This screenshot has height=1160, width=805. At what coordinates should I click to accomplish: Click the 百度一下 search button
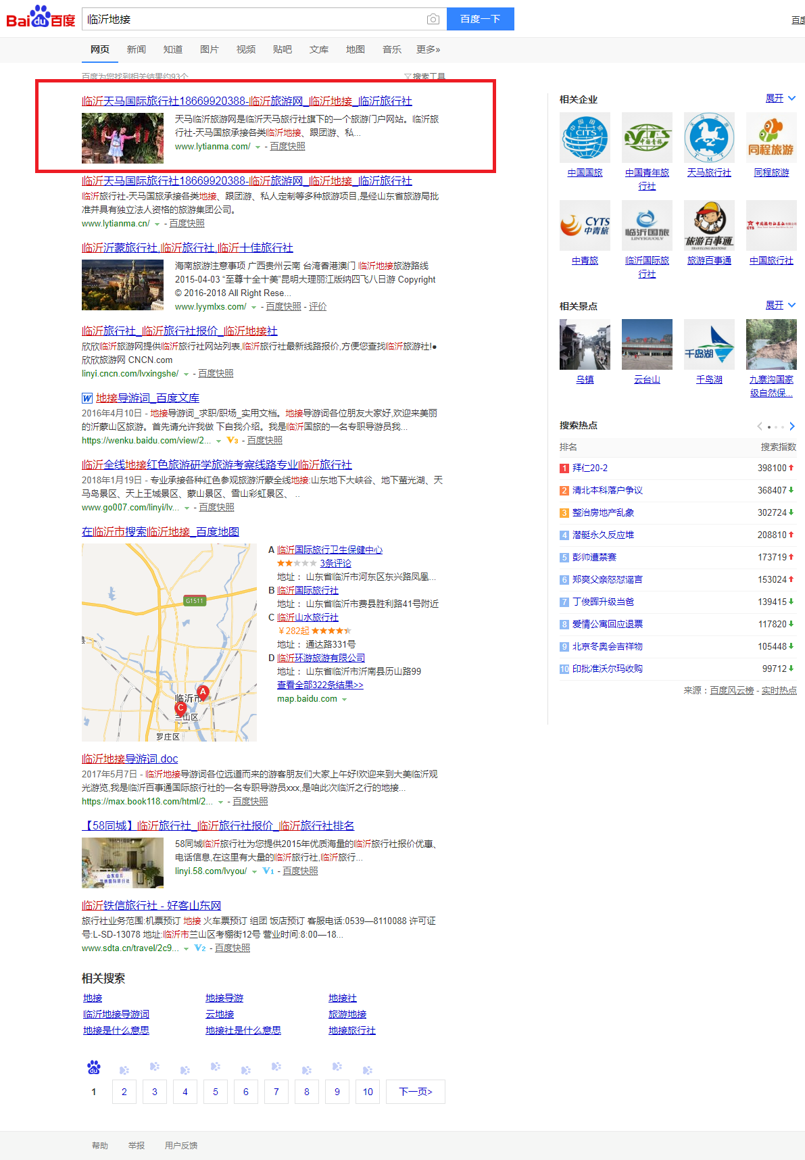480,19
